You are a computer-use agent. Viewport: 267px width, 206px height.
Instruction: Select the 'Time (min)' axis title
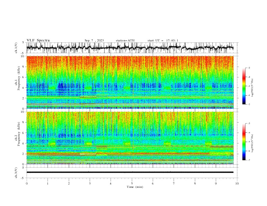click(x=135, y=187)
